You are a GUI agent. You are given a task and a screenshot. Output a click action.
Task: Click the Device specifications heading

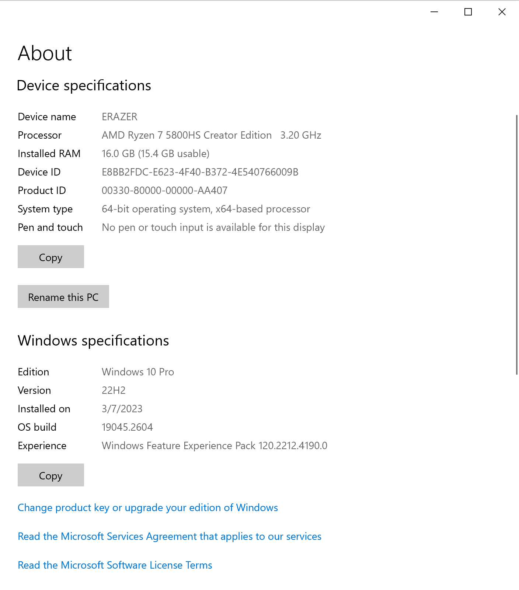coord(84,86)
